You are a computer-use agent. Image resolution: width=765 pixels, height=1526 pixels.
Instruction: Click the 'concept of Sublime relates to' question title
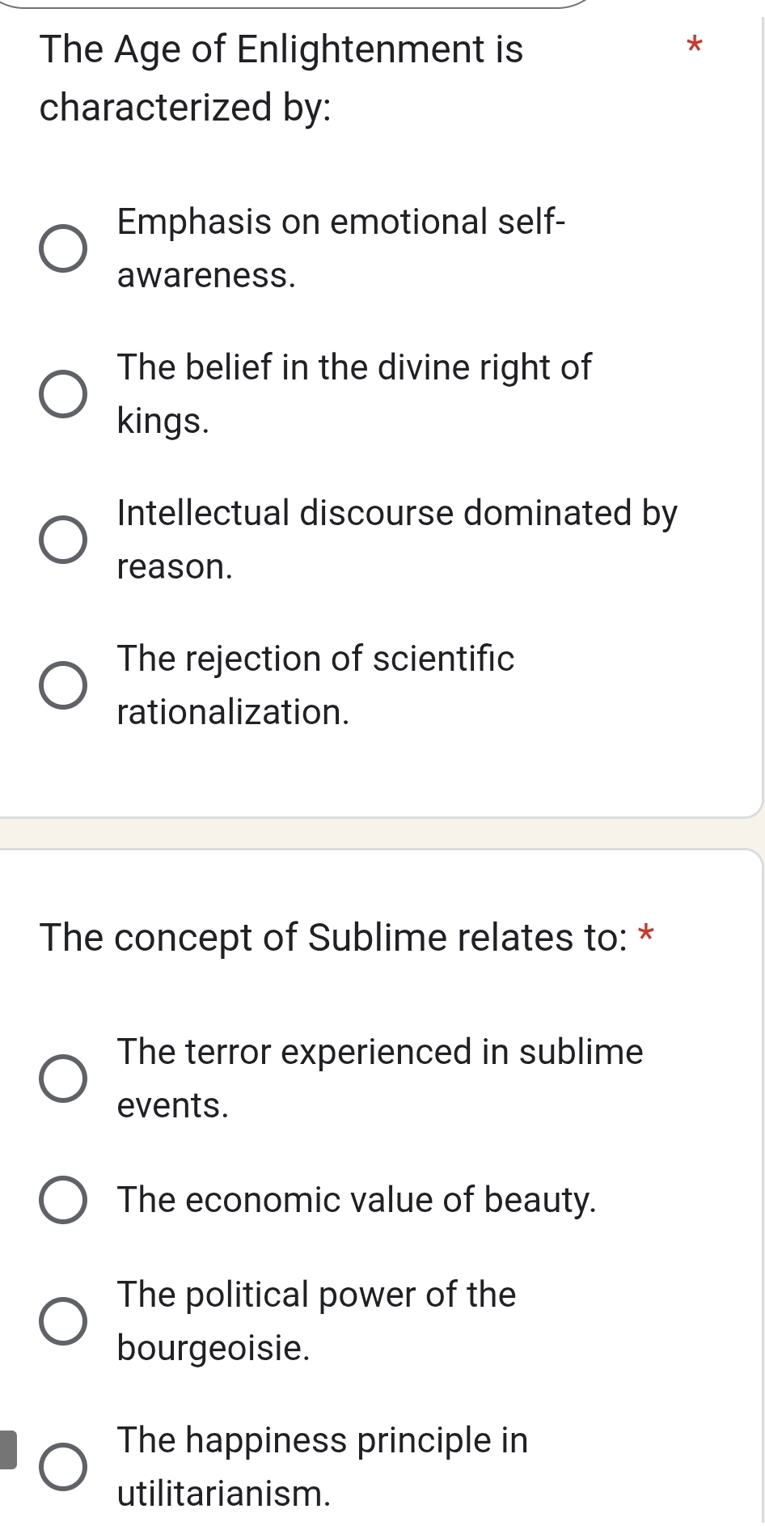pos(333,938)
